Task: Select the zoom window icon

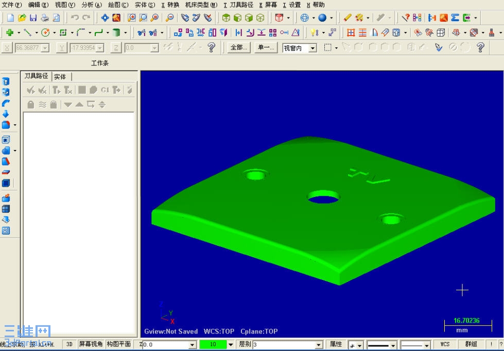Action: coord(131,18)
